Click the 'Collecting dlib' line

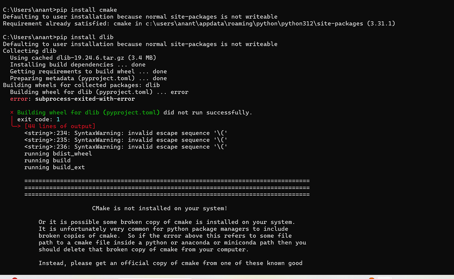(x=30, y=51)
